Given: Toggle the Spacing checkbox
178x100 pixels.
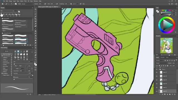Looking at the screenshot, I should pos(14,77).
